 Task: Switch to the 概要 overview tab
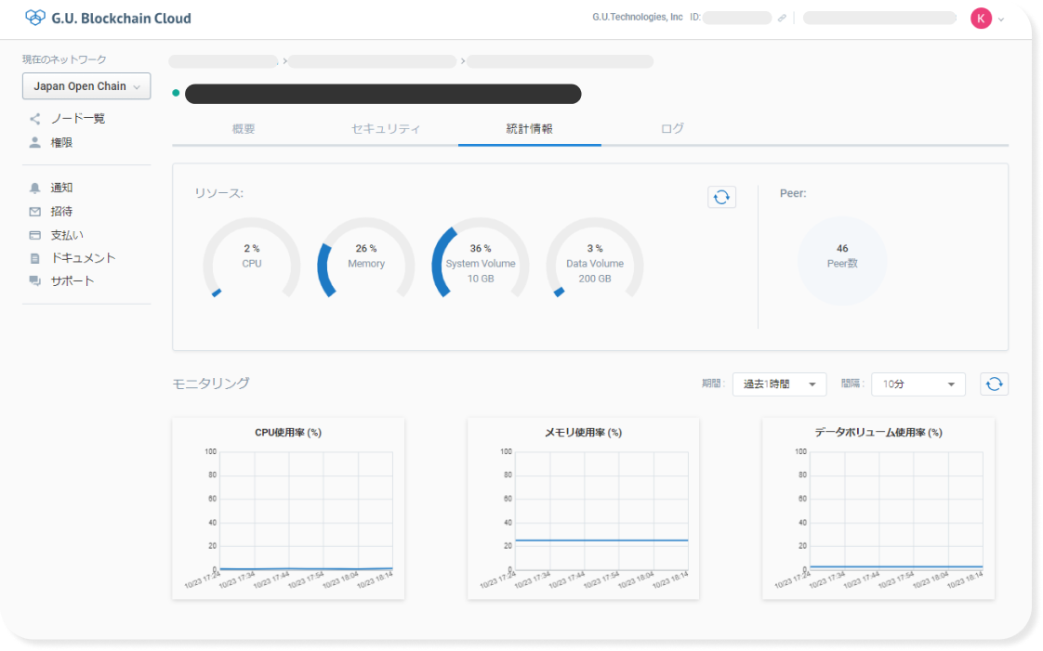pos(244,129)
